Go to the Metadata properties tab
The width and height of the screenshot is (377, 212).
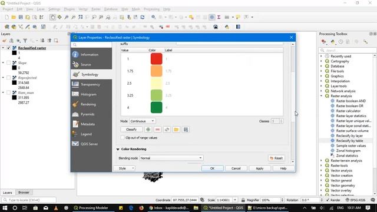pyautogui.click(x=91, y=124)
